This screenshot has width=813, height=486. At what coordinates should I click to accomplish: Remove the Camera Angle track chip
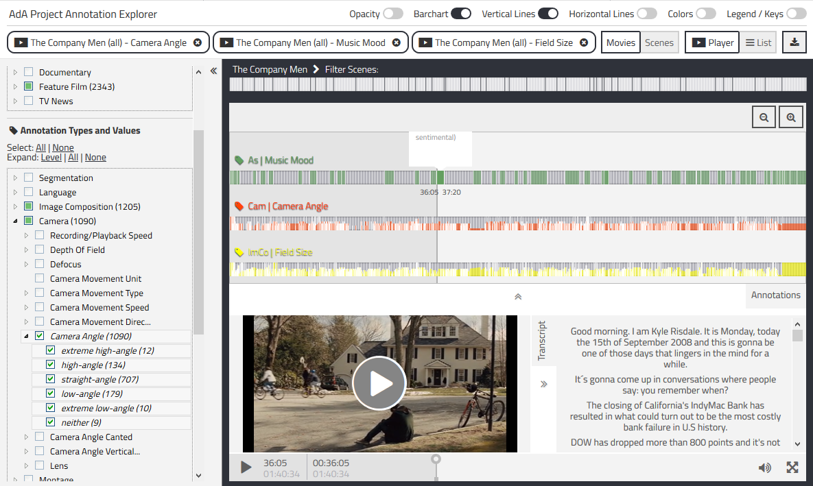click(198, 42)
